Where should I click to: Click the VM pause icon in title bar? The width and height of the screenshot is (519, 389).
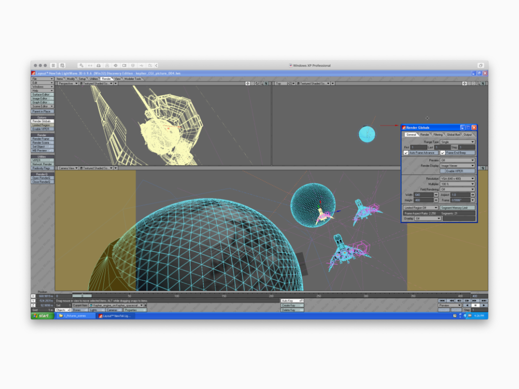(53, 65)
